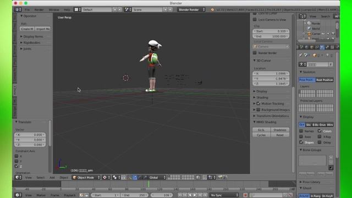Open the timeline editor type selector
Screen dimensions: 352x198
tap(18, 195)
